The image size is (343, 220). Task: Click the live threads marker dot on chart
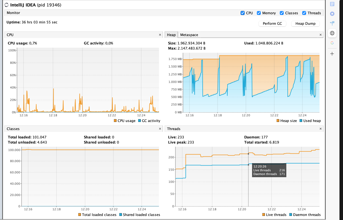coord(248,154)
